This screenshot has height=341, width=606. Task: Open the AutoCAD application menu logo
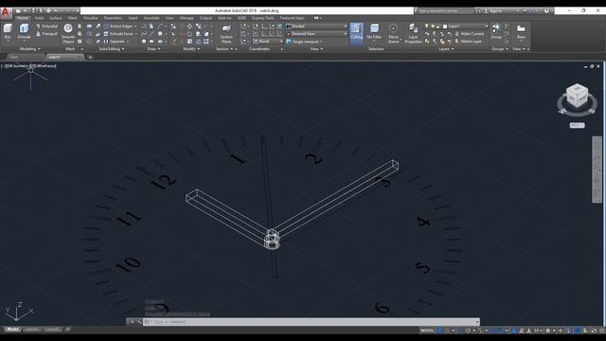pos(6,12)
